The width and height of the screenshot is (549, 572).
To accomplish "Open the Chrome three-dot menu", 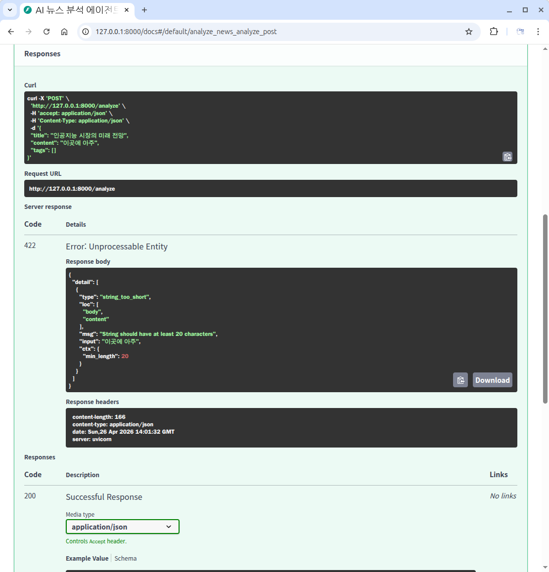I will (x=538, y=32).
